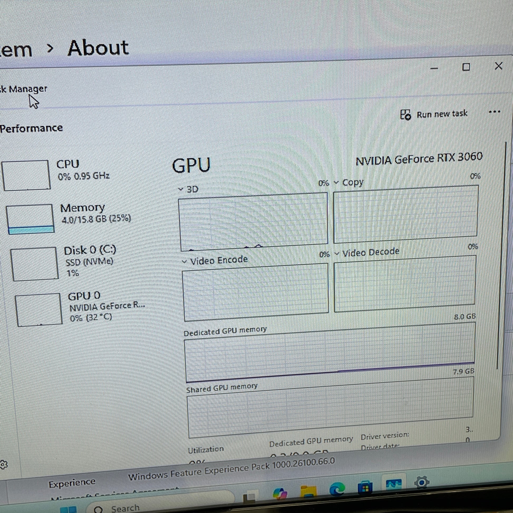Click 'NVIDIA GeForce RTX 3060' title text
This screenshot has width=513, height=513.
click(419, 159)
